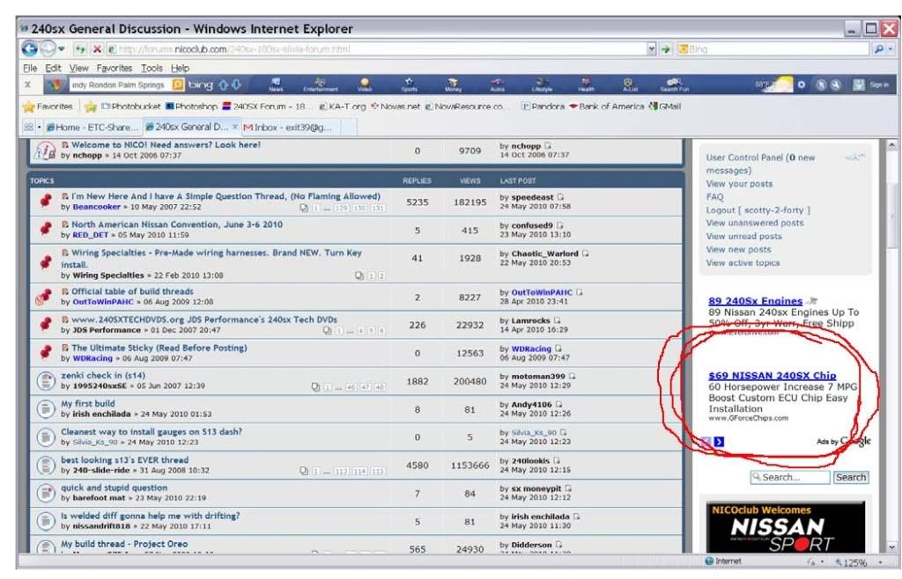Open the Bank of America favorite
Screen dimensions: 902x579
click(606, 106)
